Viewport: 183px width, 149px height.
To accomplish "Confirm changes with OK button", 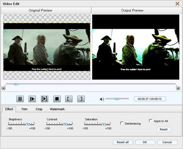I will pos(145,142).
